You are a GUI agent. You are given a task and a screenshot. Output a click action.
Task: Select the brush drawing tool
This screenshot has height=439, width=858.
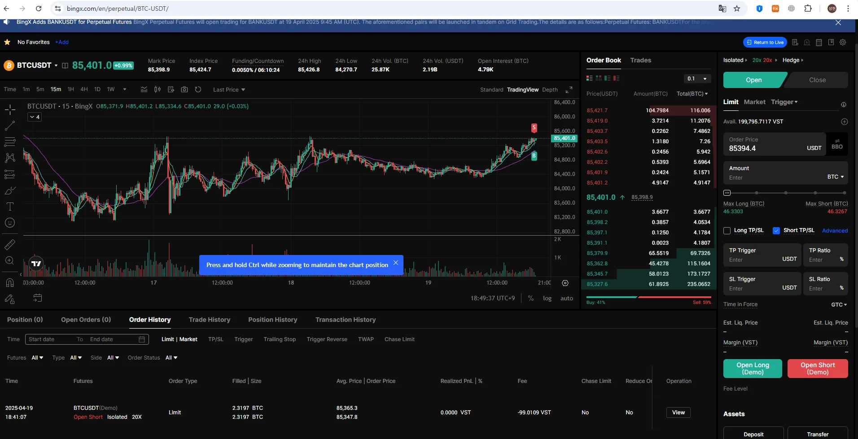point(10,190)
